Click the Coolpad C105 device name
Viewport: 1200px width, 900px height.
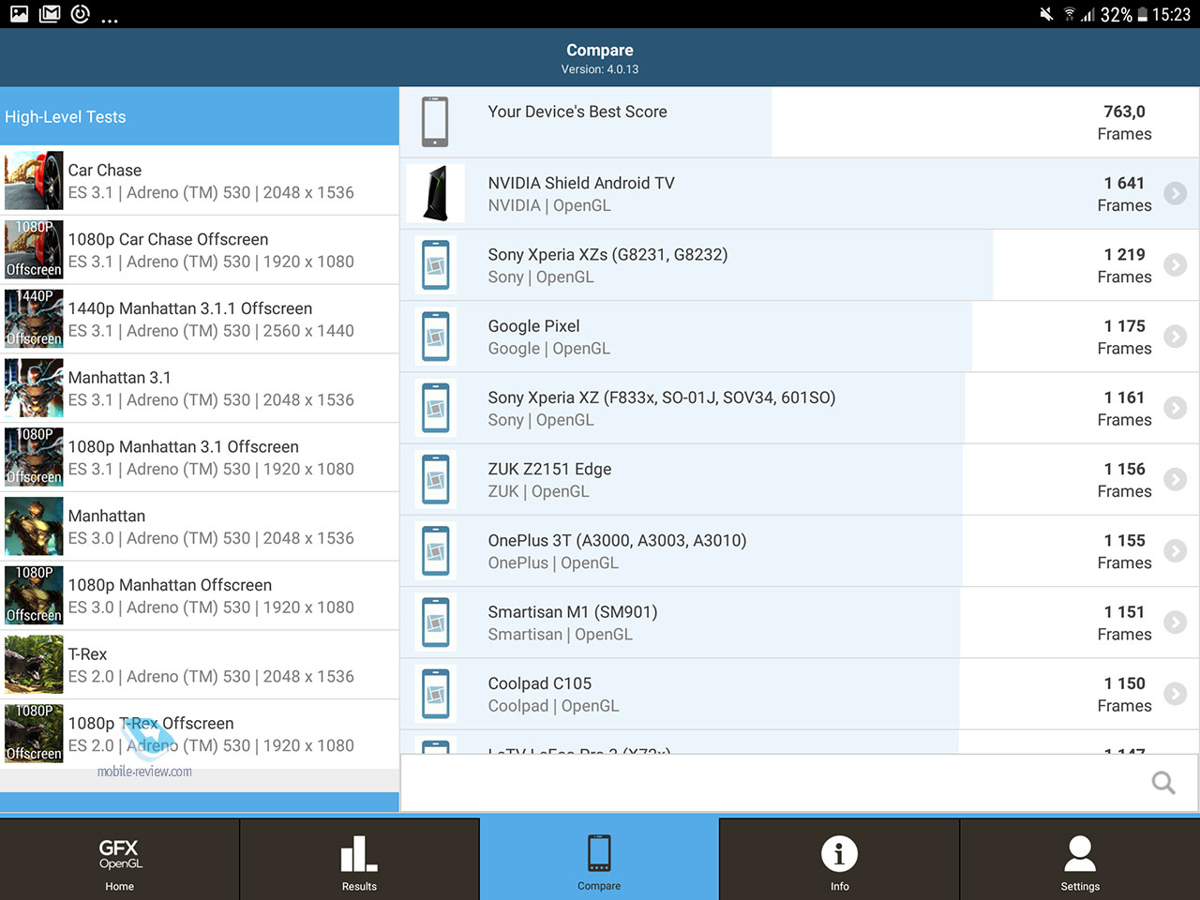coord(540,683)
